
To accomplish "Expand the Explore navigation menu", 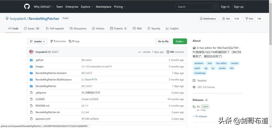I will point(87,7).
